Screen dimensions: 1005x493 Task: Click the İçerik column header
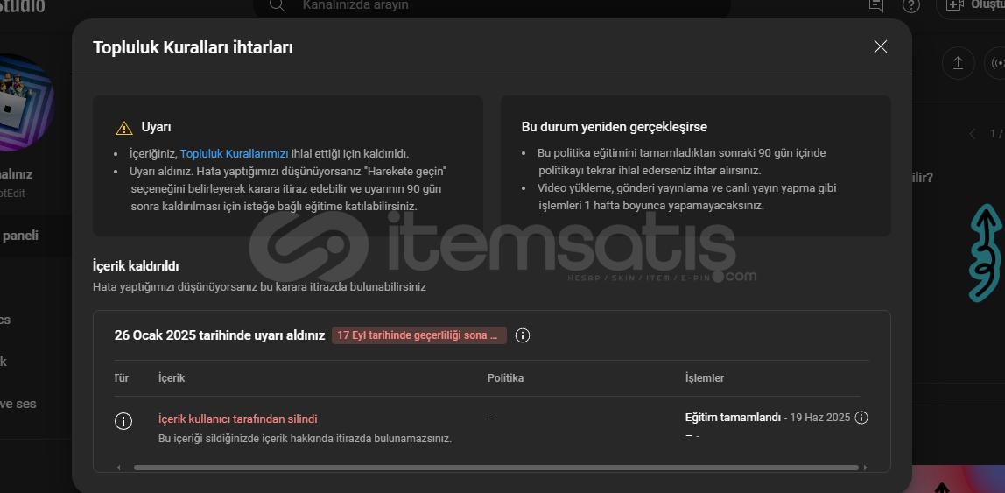tap(171, 378)
